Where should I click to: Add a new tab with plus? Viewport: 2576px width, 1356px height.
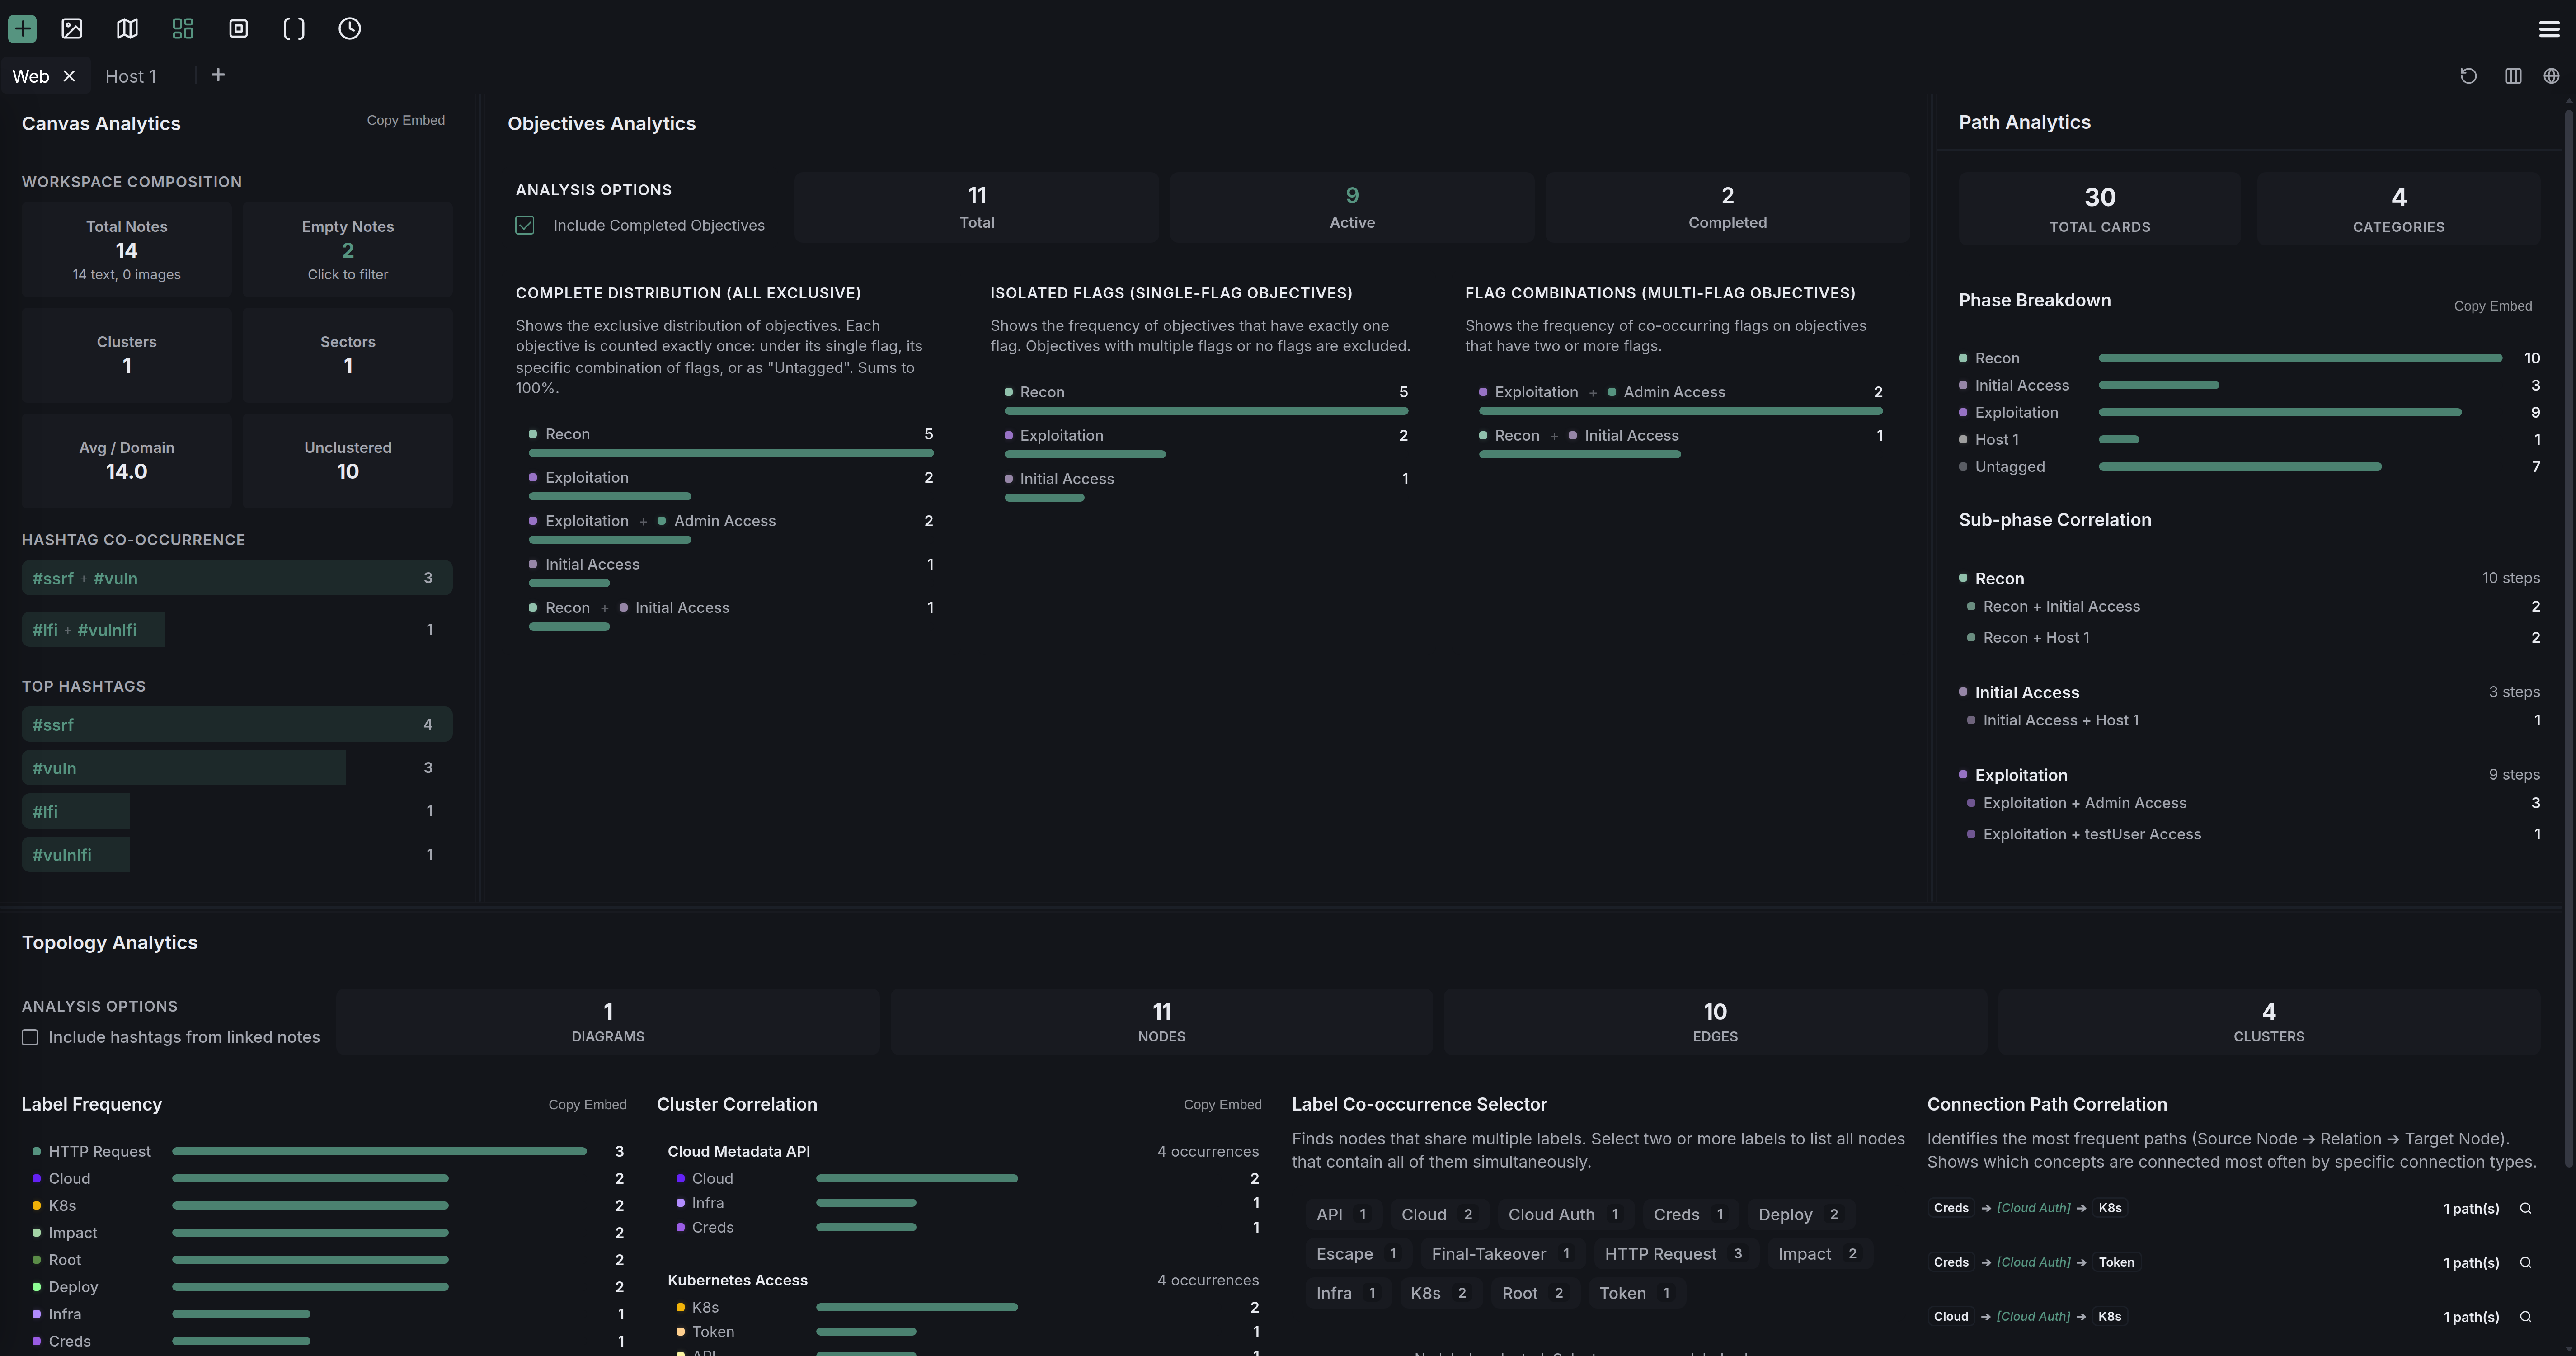coord(218,75)
